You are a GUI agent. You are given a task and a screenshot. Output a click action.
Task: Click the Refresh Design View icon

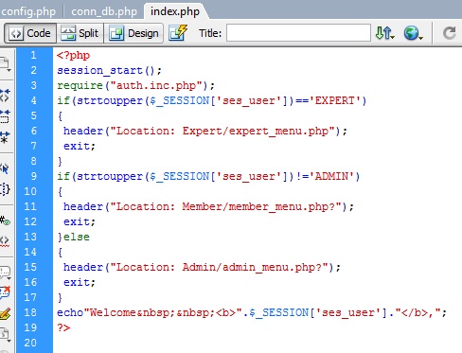pyautogui.click(x=449, y=33)
